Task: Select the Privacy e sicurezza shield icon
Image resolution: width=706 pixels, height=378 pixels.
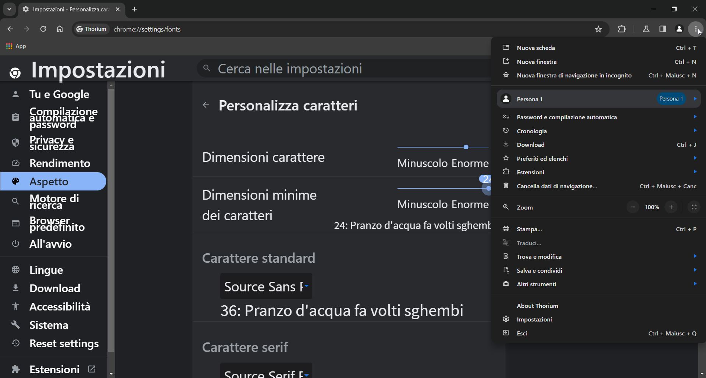Action: click(15, 143)
